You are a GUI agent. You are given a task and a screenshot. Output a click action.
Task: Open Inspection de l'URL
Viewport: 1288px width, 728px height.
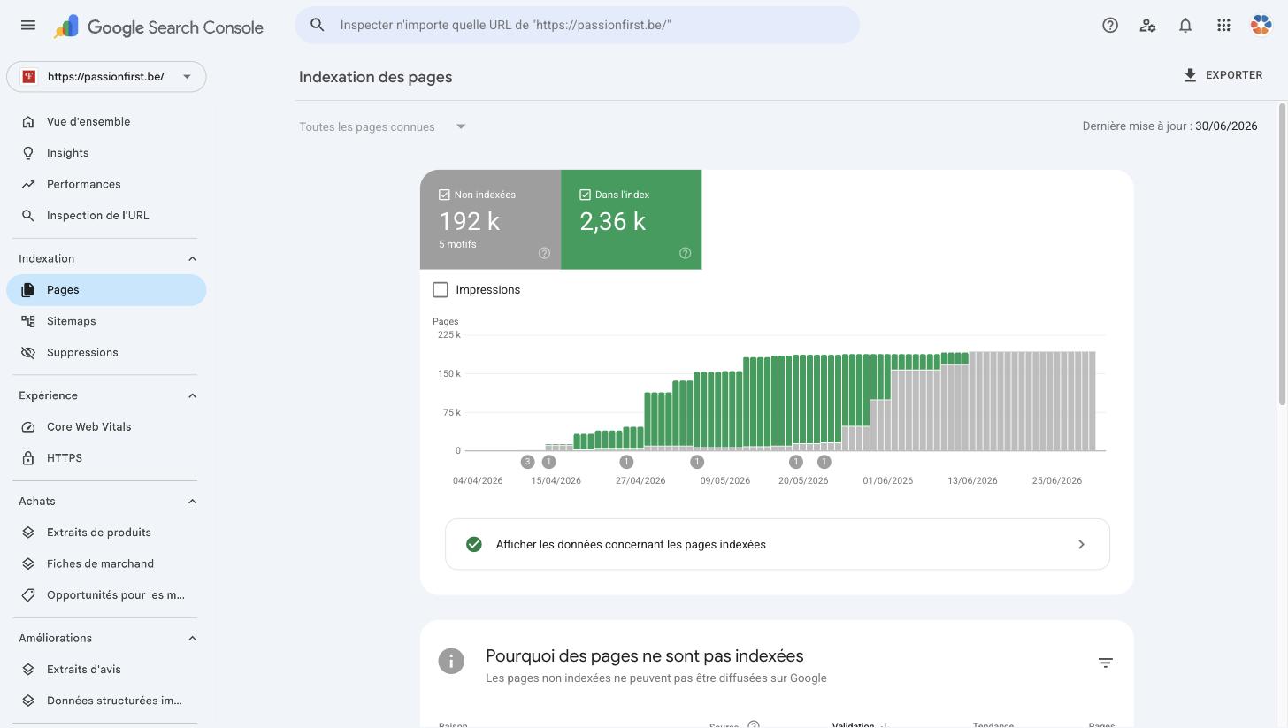106,216
